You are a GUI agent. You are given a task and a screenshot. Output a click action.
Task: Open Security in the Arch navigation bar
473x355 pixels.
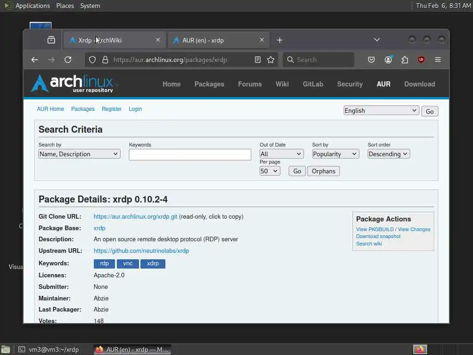(x=350, y=84)
